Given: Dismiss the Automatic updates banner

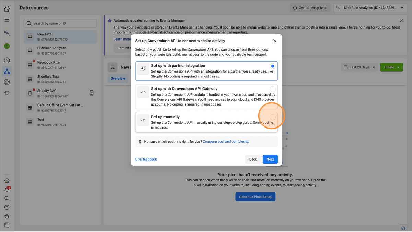Looking at the screenshot, I should (401, 21).
